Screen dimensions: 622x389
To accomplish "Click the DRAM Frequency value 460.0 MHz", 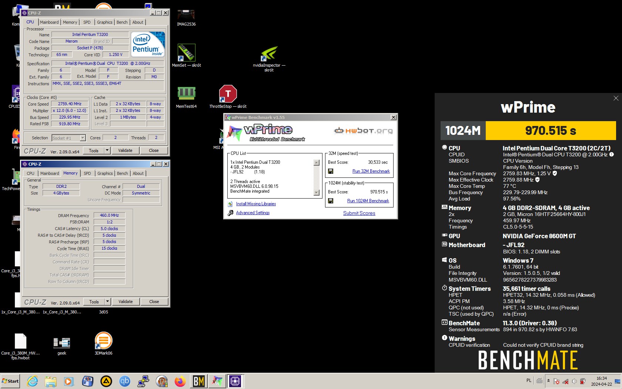I will click(109, 215).
